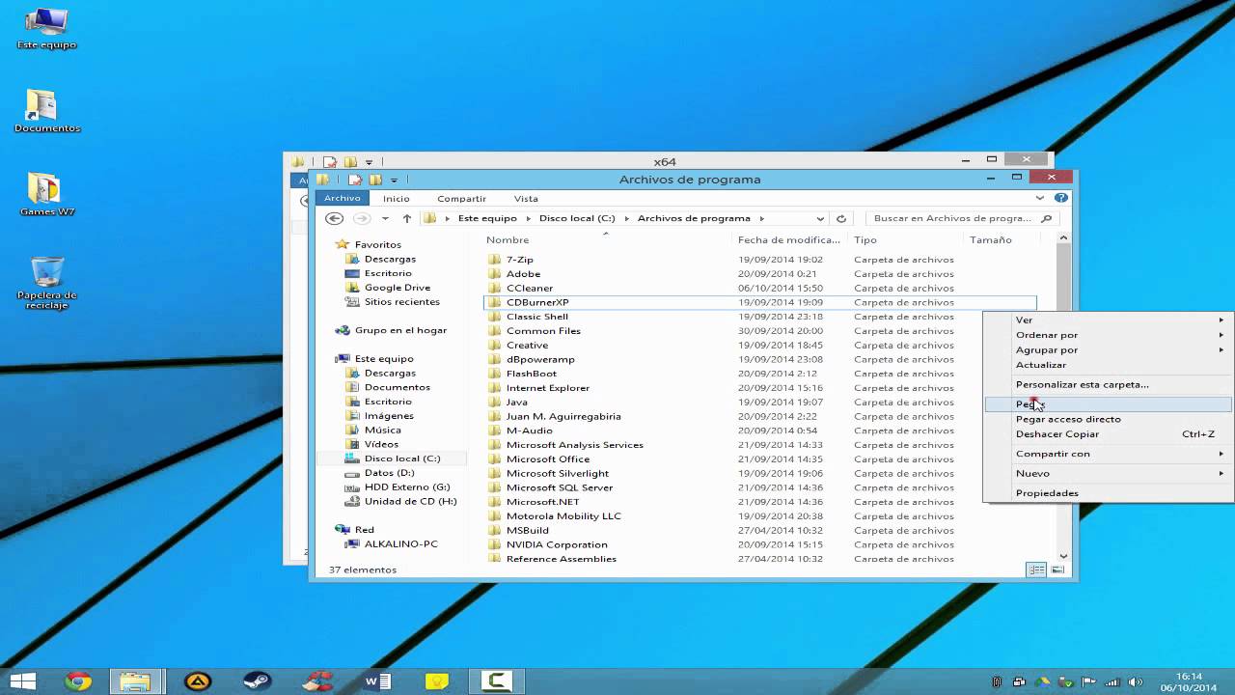The image size is (1235, 695).
Task: Expand the ribbon with the chevron
Action: 1040,198
